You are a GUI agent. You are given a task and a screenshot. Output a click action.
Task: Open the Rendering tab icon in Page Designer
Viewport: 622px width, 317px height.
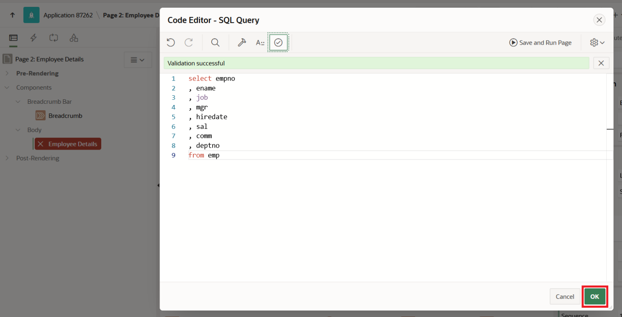(x=13, y=38)
